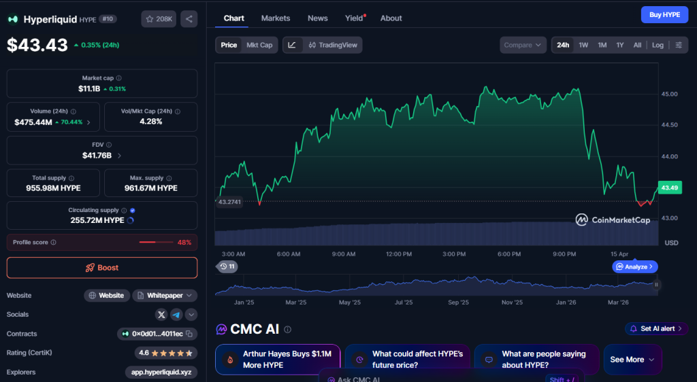Open chart settings sliders icon
Image resolution: width=697 pixels, height=382 pixels.
pyautogui.click(x=679, y=46)
